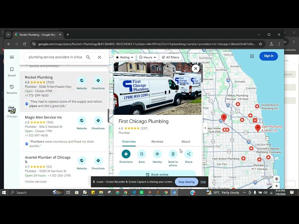Switch to the Overview tab
299x224 pixels.
[x=129, y=141]
